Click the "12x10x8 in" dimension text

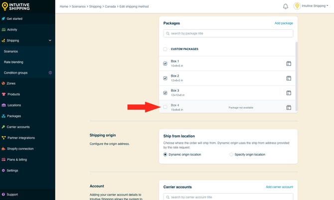pyautogui.click(x=177, y=95)
